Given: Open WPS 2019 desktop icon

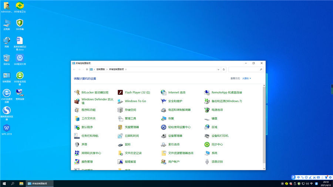Looking at the screenshot, I should point(7,128).
